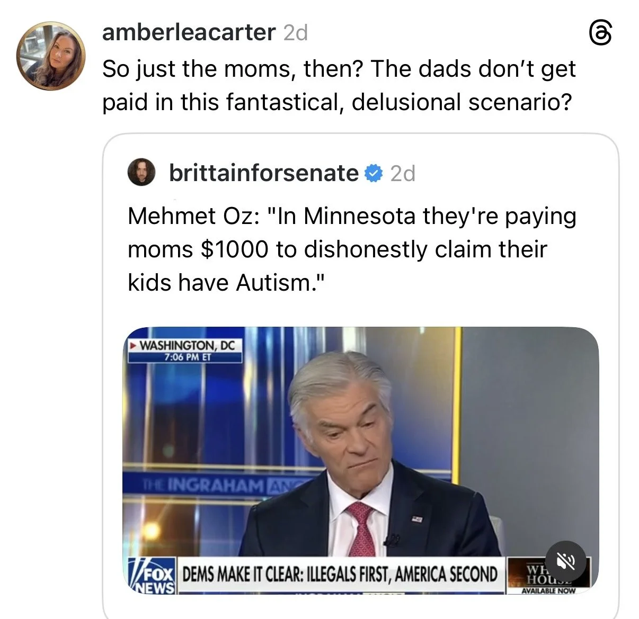Select the 'So just the moms' post text
Image resolution: width=639 pixels, height=619 pixels.
[x=339, y=85]
